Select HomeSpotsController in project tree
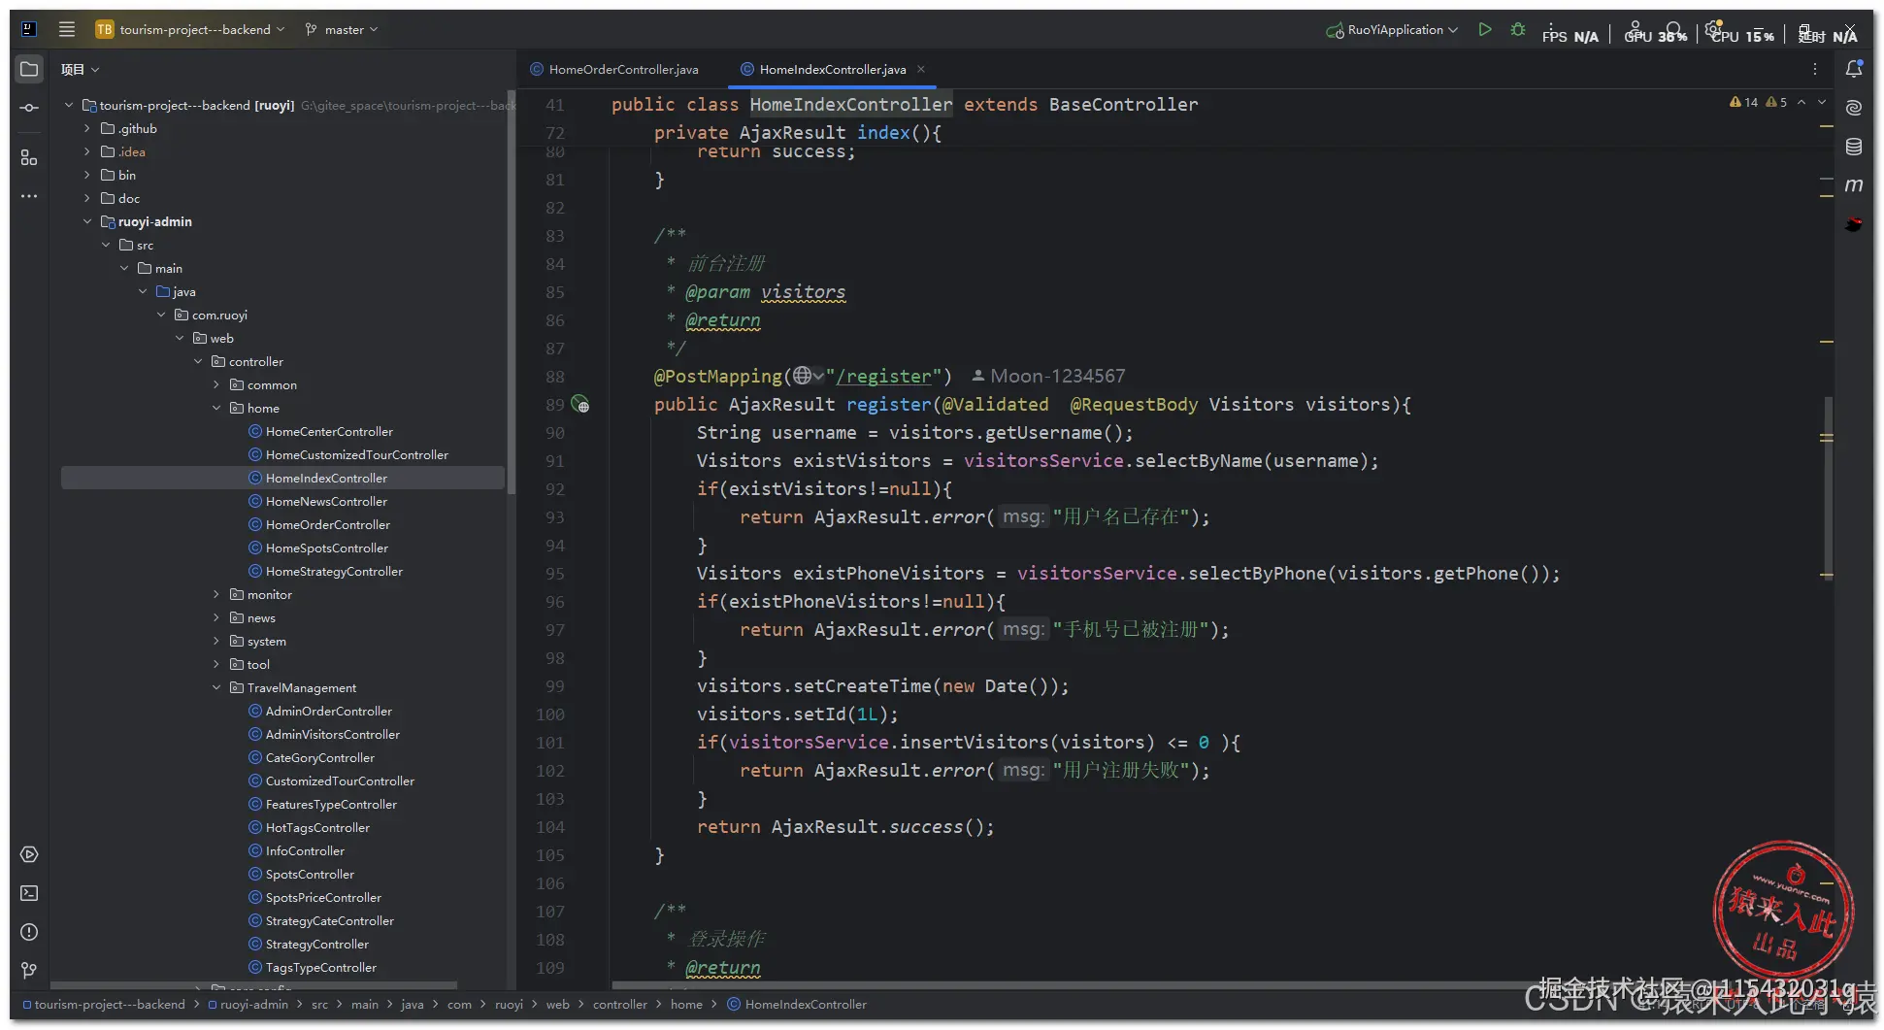 (326, 548)
